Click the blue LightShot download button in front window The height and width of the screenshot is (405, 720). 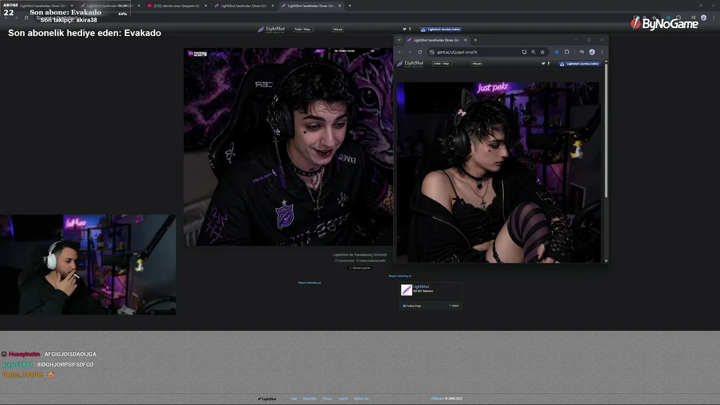[x=579, y=64]
